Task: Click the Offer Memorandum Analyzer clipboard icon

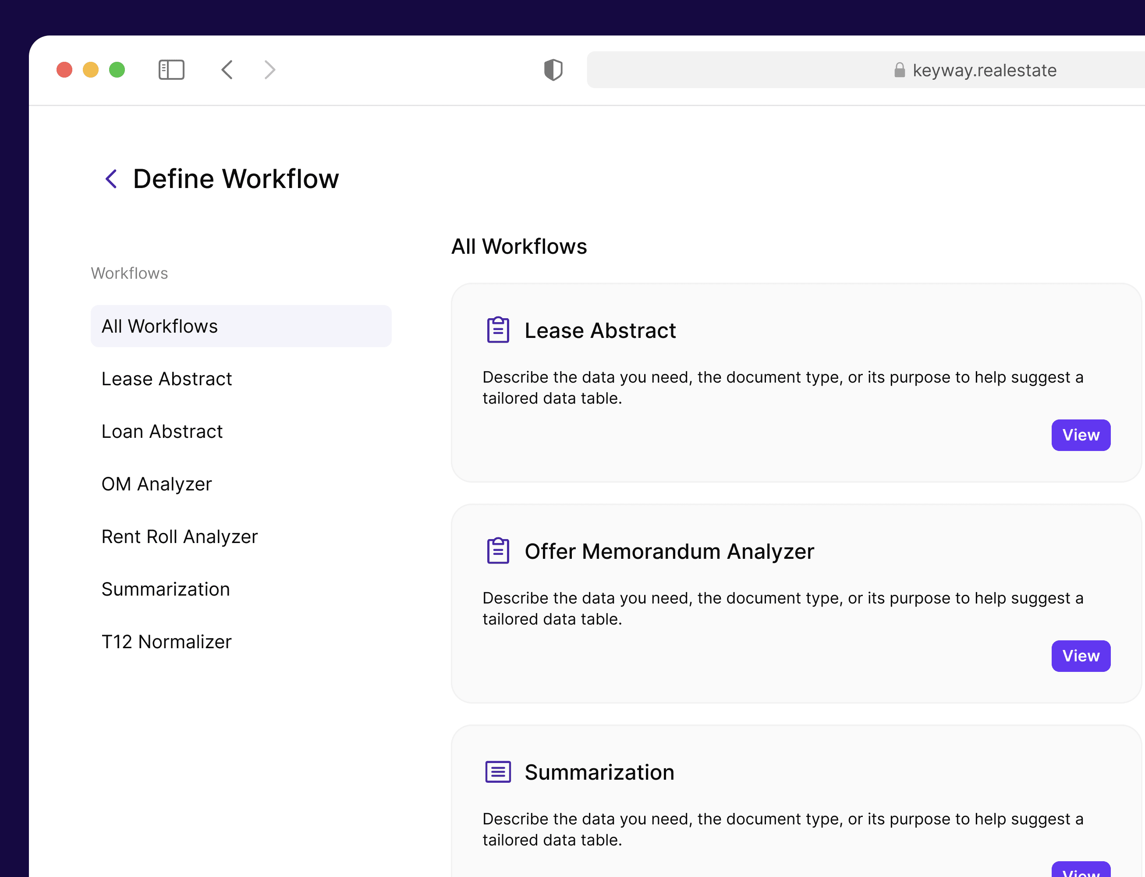Action: pos(498,551)
